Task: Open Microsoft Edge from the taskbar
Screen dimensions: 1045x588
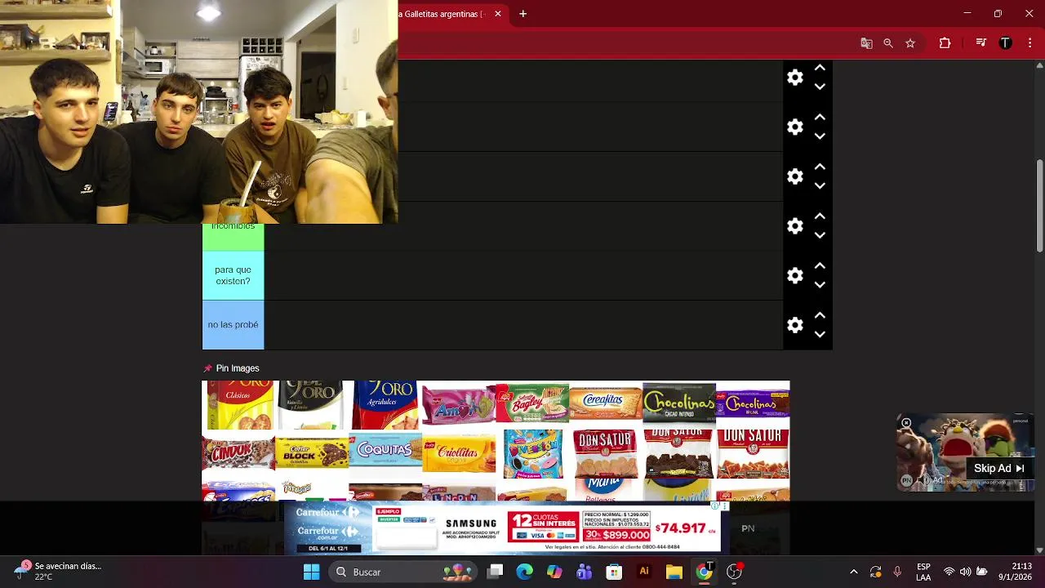Action: point(524,572)
